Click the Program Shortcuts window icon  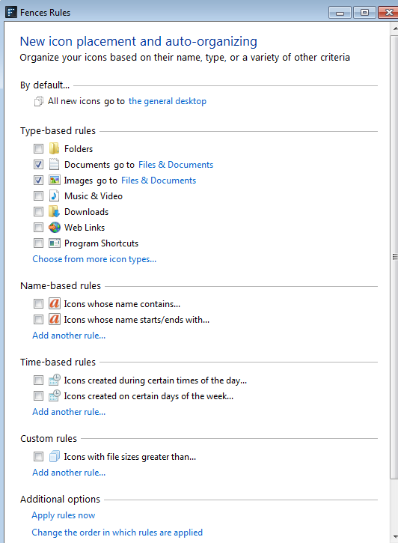pos(55,243)
